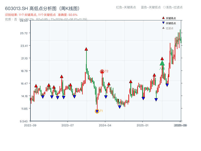This screenshot has height=151, width=201.
Task: Select the green 入场 entry arrow on the chart
Action: click(162, 63)
